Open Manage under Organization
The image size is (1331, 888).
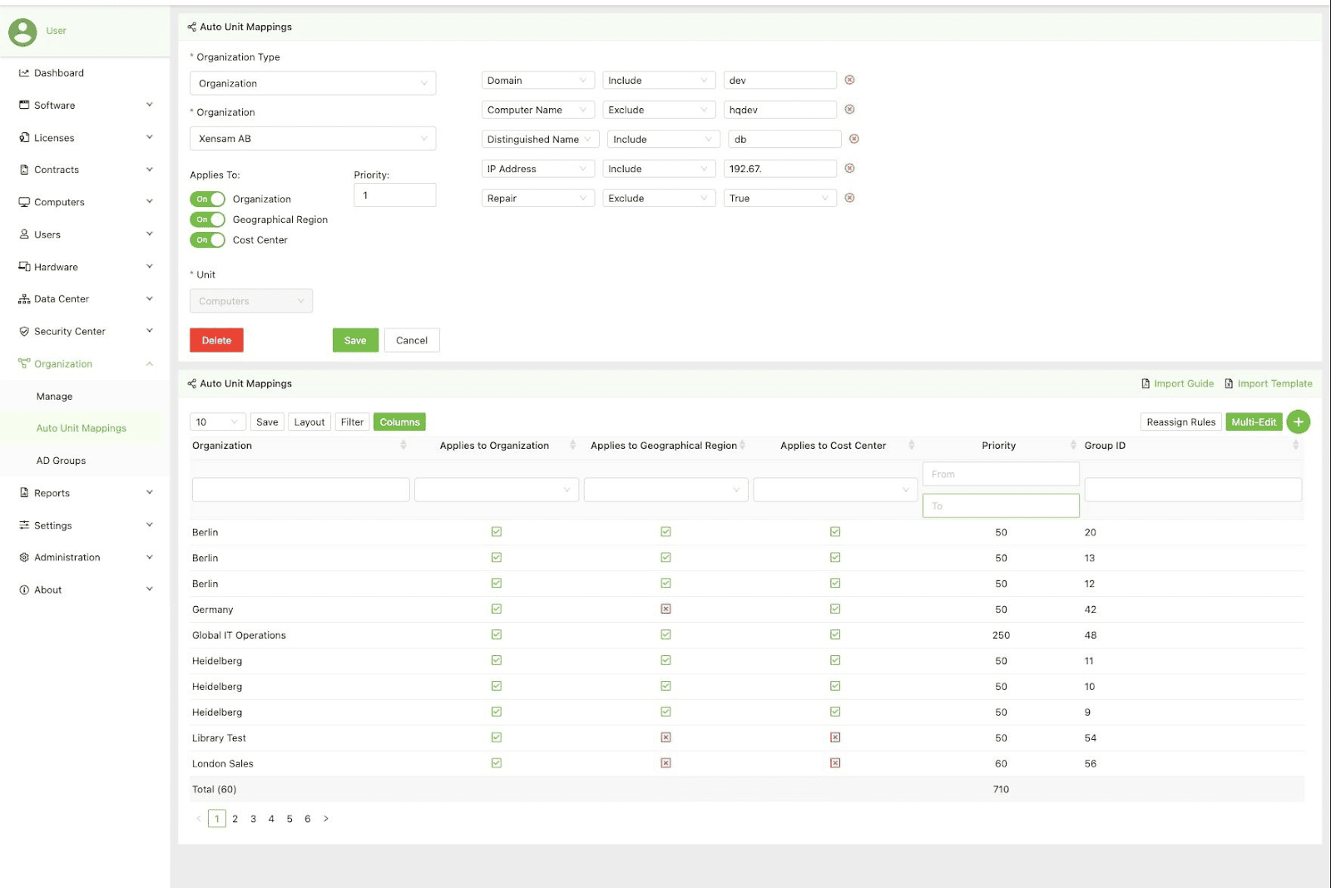point(54,397)
